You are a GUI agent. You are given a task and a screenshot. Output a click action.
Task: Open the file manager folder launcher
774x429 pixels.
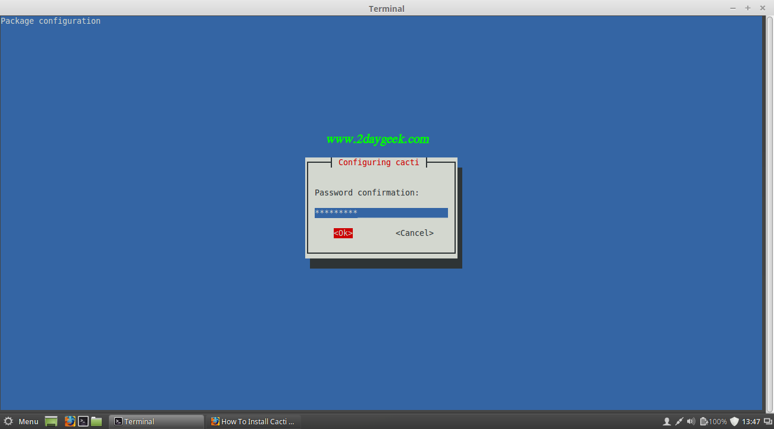click(96, 421)
